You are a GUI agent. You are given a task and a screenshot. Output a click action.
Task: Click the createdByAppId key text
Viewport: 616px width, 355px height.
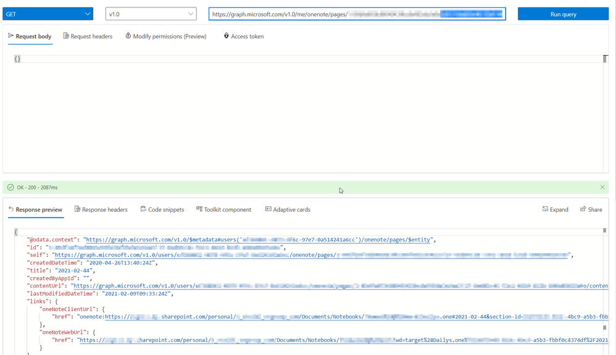[x=51, y=278]
